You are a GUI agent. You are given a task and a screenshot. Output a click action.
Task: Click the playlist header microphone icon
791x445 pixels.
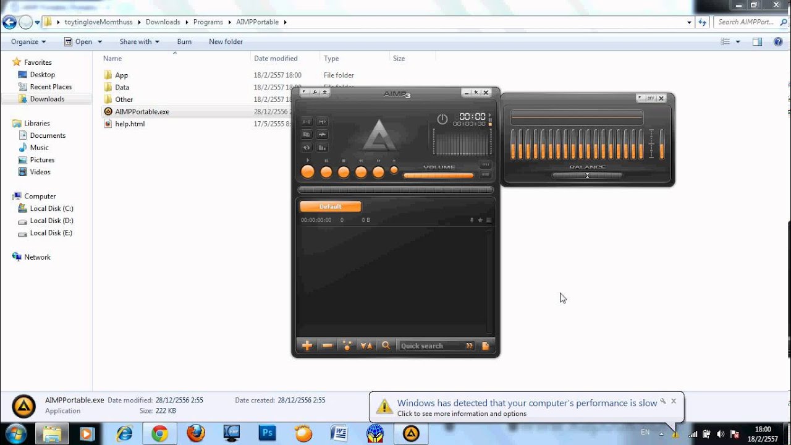pos(472,220)
